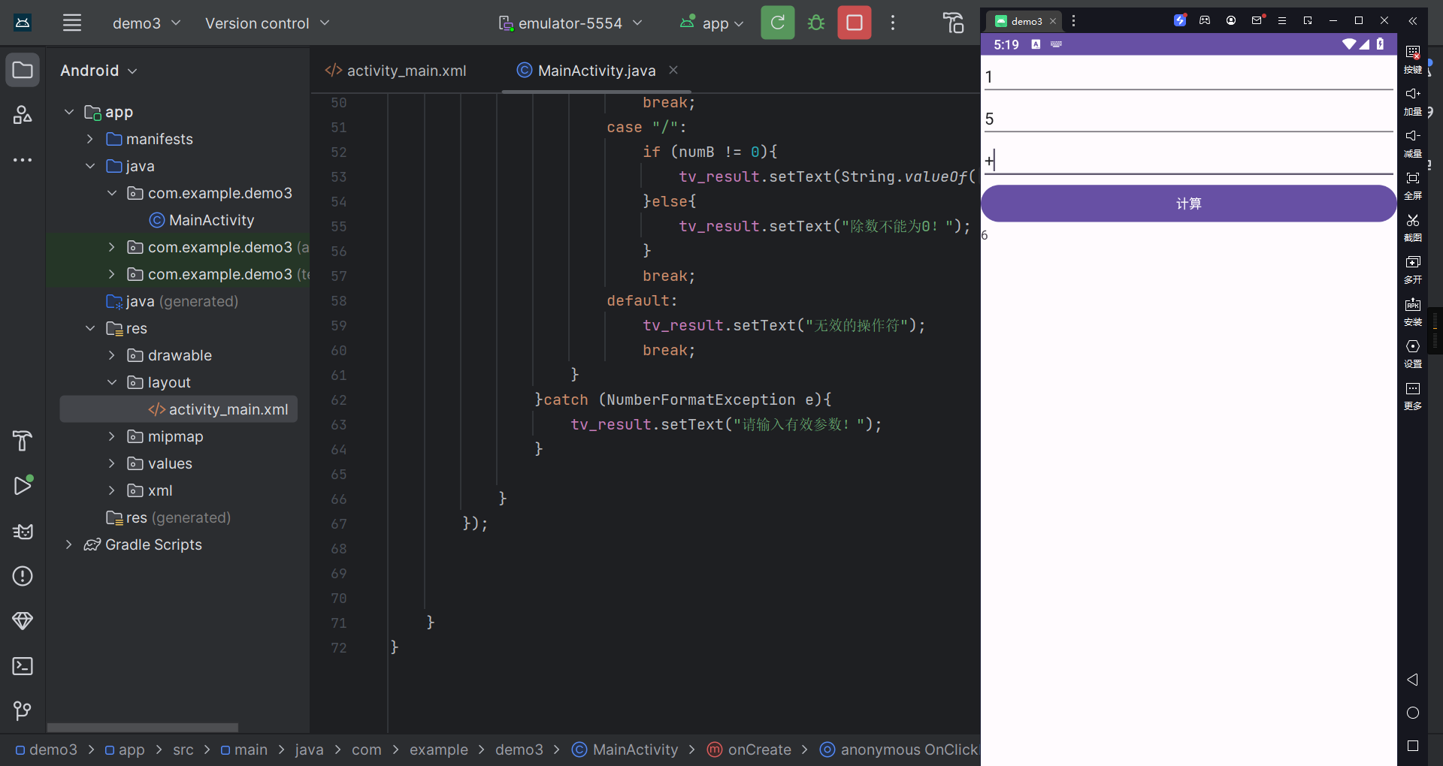Click emulator install APK 安装 icon
Screen dimensions: 1443x766
[x=1413, y=312]
